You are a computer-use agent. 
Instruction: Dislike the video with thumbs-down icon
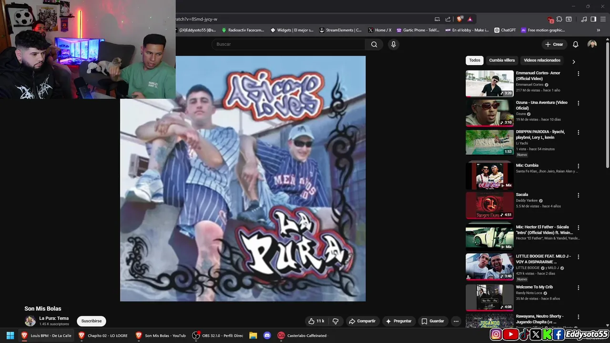(x=335, y=321)
